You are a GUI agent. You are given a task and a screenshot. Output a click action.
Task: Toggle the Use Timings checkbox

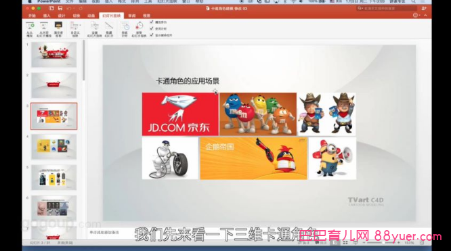(152, 28)
